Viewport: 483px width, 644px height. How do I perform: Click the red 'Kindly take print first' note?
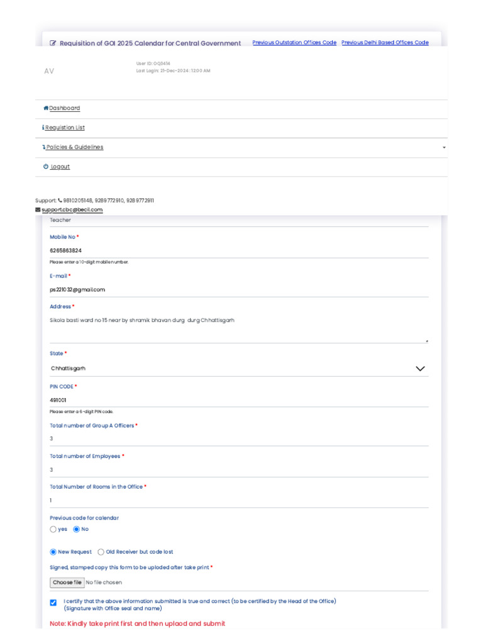pyautogui.click(x=138, y=623)
